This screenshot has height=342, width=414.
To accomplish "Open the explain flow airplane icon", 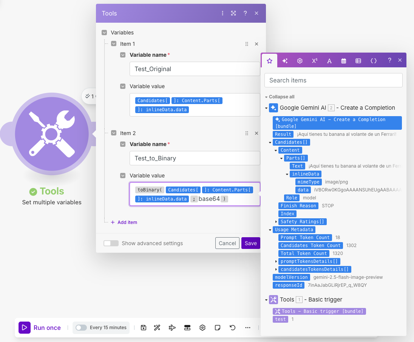I will [172, 328].
